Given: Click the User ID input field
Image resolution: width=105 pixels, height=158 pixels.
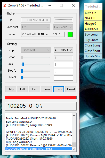Looking at the screenshot, I should coord(36,20).
